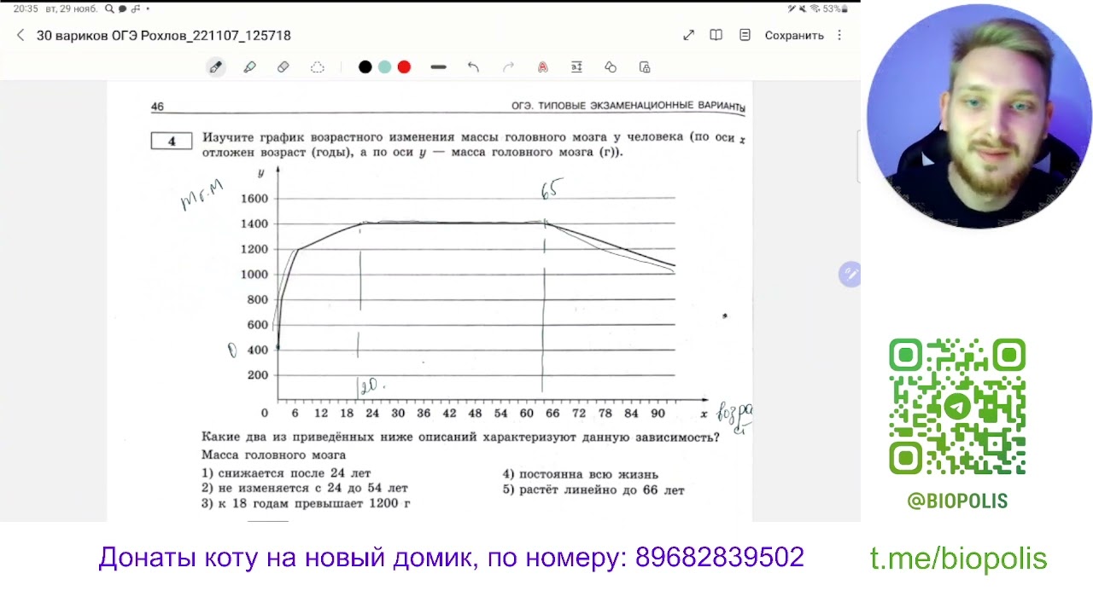
Task: Open the pen thickness line setting
Action: point(439,67)
